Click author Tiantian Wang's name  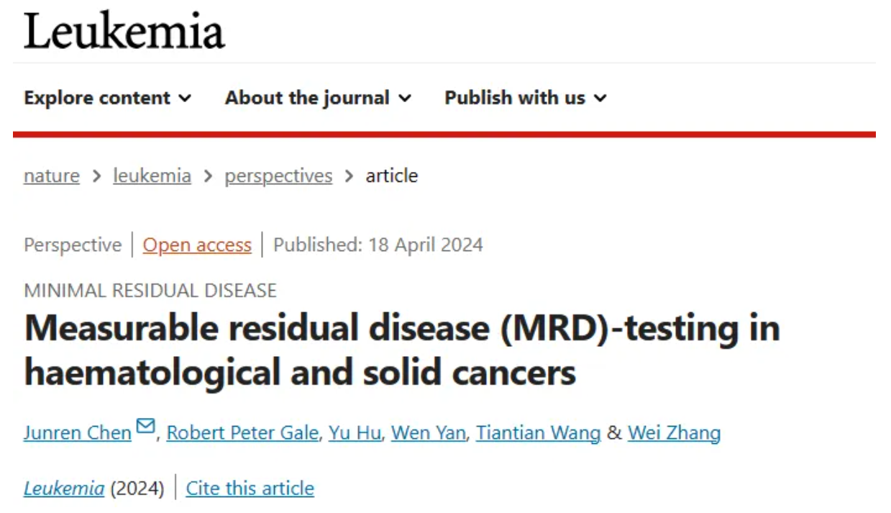pyautogui.click(x=538, y=432)
